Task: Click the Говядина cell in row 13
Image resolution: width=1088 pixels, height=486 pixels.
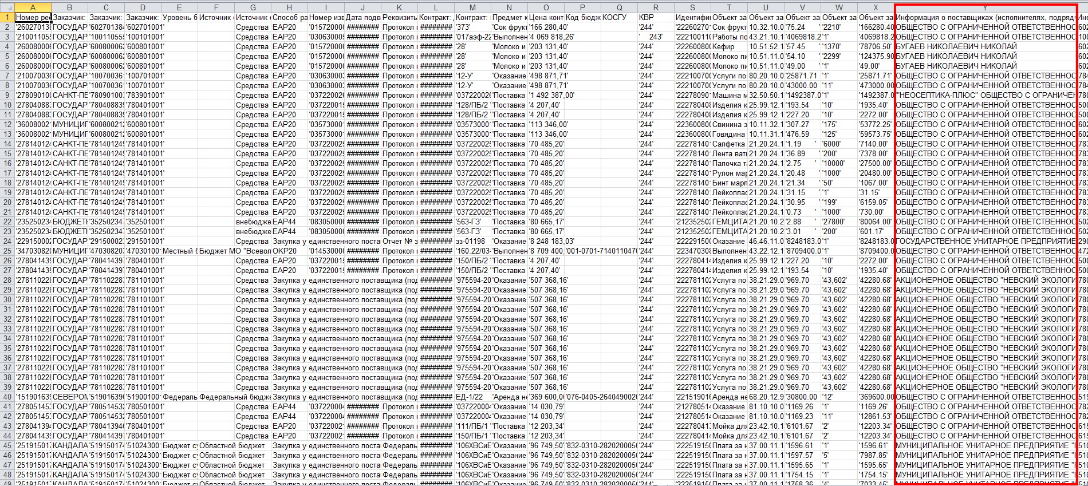Action: (x=729, y=134)
